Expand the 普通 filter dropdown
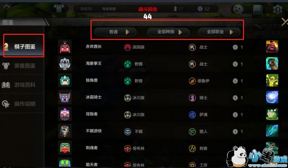Screen dimensions: 288x168 click(x=115, y=32)
